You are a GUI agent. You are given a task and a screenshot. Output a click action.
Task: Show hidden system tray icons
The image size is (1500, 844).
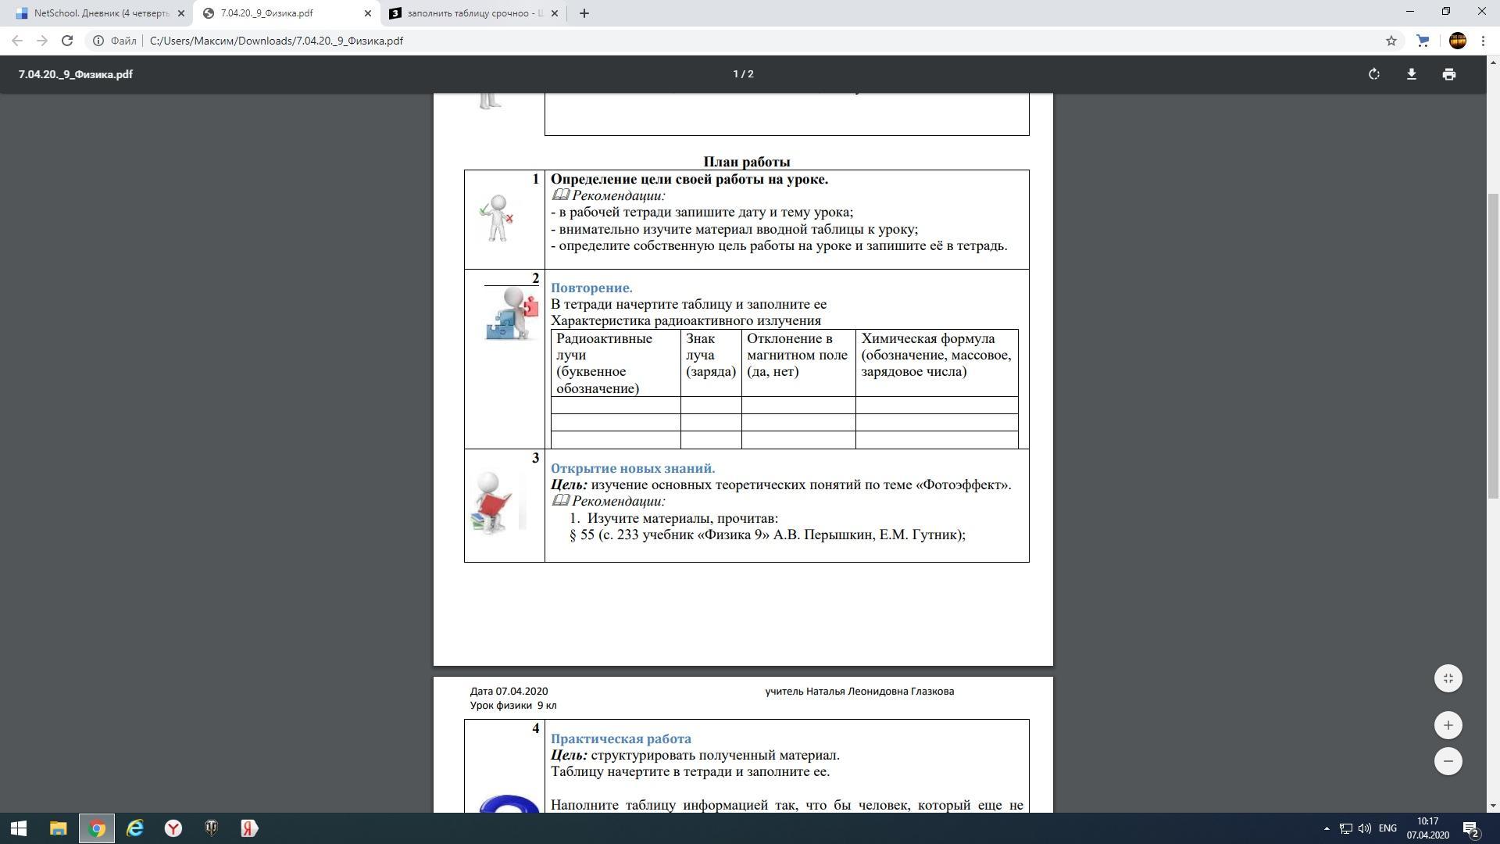pos(1326,828)
